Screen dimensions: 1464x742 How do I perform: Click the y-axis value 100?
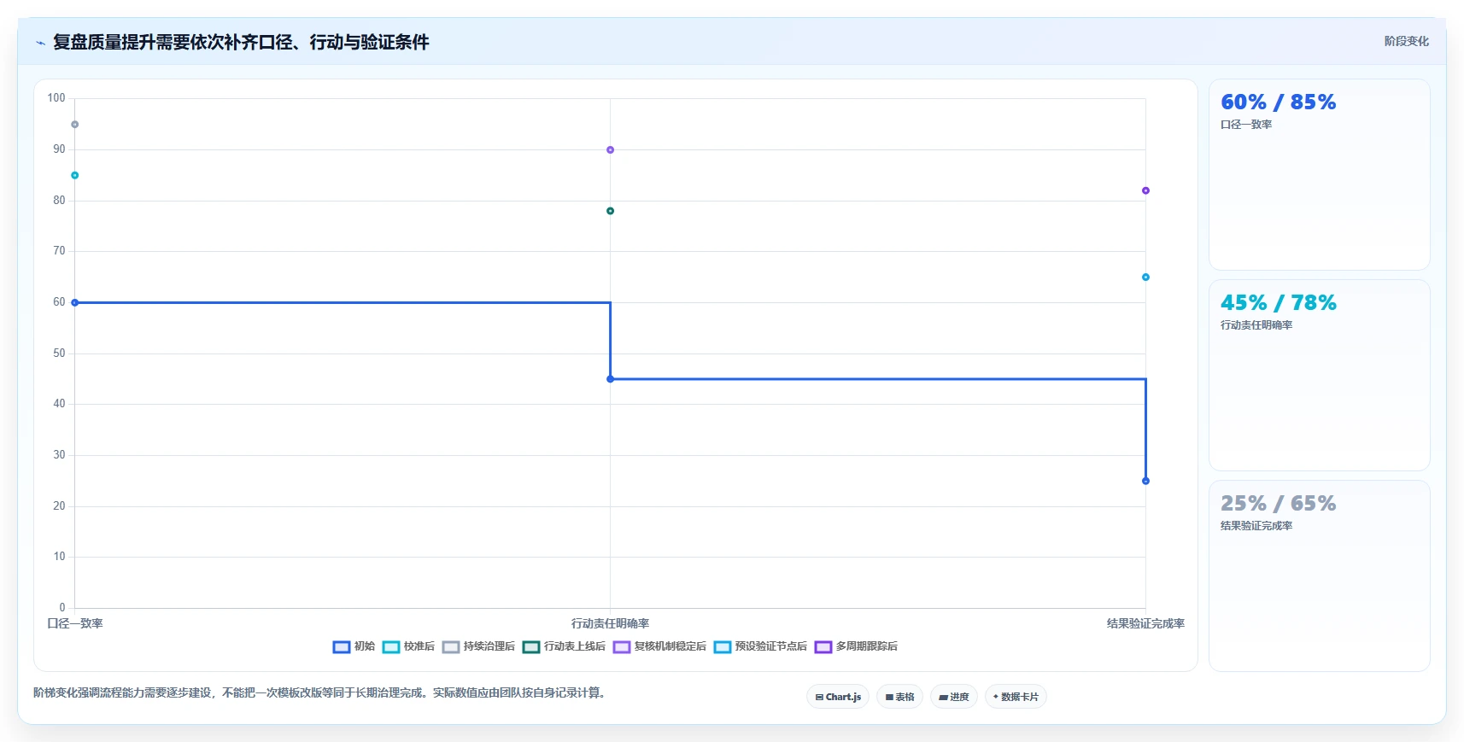pos(56,98)
